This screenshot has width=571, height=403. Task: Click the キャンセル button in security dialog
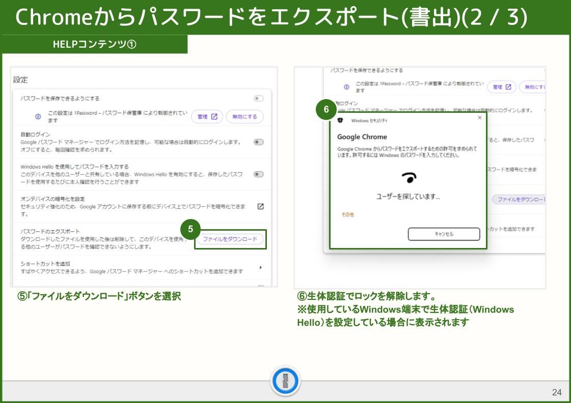444,234
